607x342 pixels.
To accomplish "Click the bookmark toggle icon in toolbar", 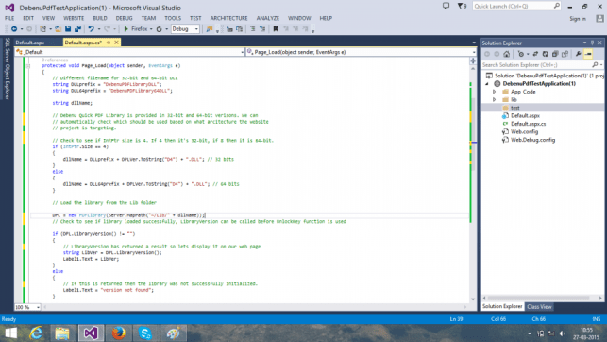I will click(276, 29).
